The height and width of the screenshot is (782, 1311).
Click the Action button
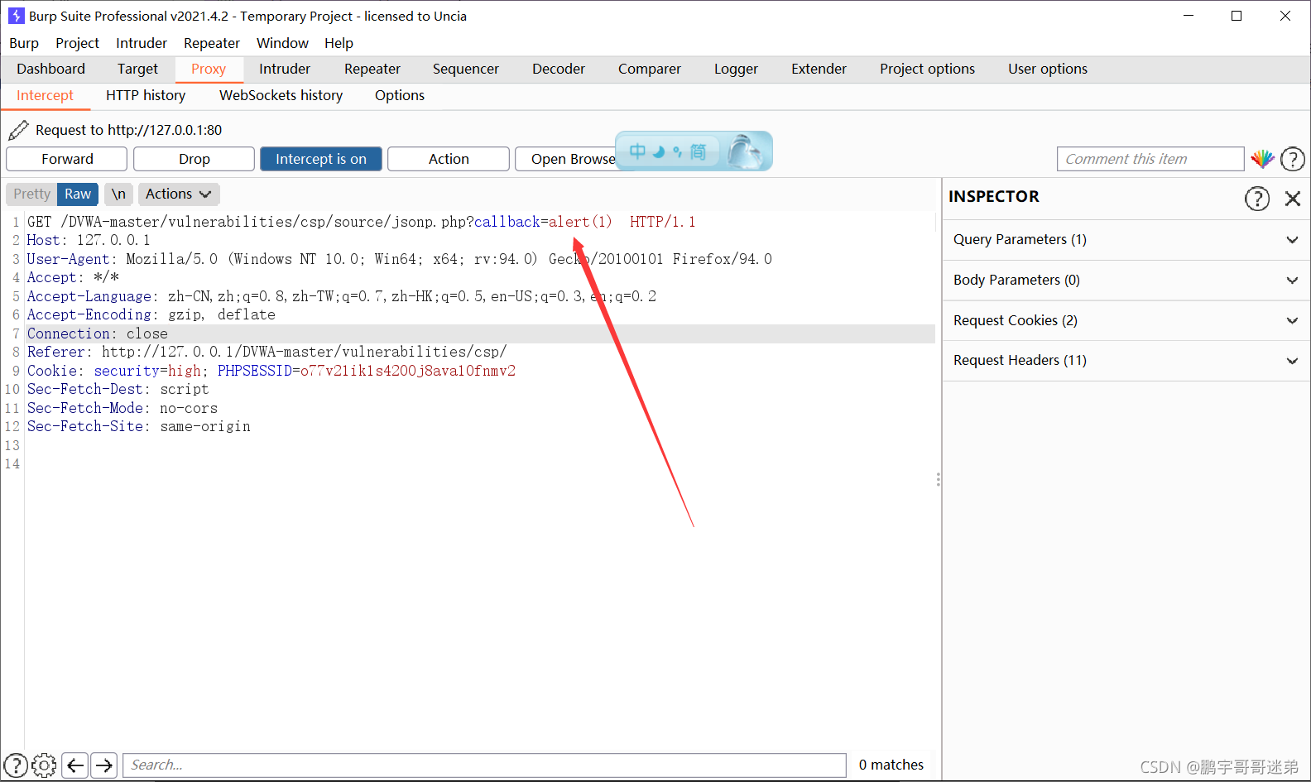pyautogui.click(x=449, y=159)
